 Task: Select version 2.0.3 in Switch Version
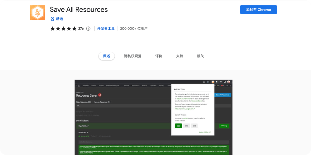[178, 126]
